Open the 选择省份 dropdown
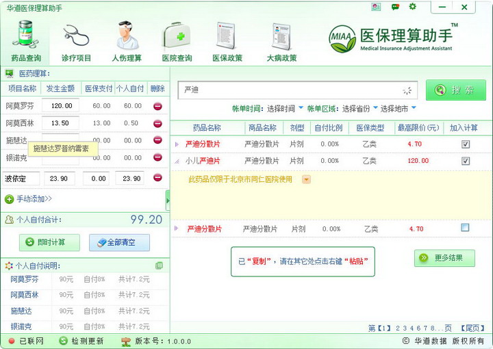This screenshot has width=493, height=349. tap(359, 109)
